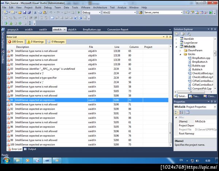Start debugging with the green play icon

[79, 12]
